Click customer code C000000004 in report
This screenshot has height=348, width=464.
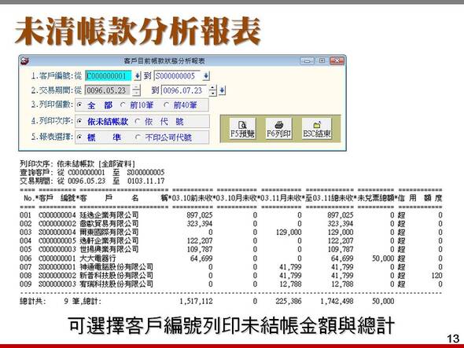[x=57, y=215]
